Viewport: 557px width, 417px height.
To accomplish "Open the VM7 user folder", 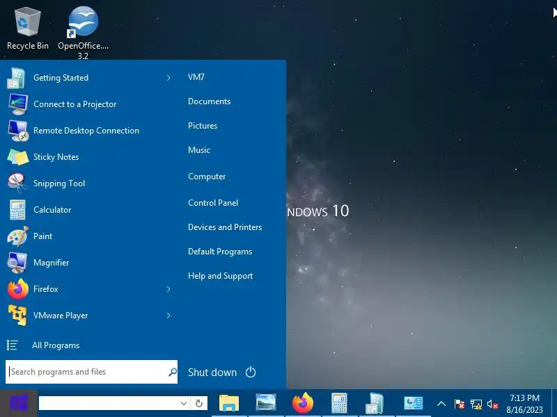I will pyautogui.click(x=196, y=77).
